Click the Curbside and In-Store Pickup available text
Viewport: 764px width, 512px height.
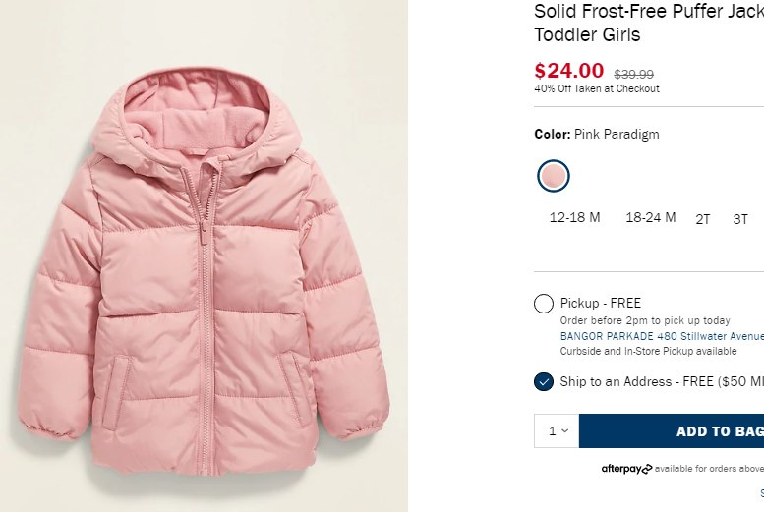[x=648, y=351]
